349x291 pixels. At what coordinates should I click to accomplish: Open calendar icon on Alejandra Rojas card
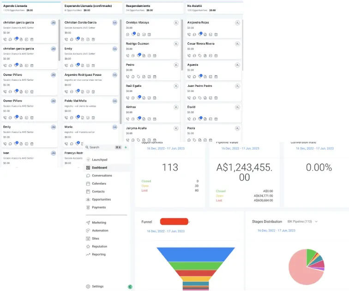coord(216,35)
